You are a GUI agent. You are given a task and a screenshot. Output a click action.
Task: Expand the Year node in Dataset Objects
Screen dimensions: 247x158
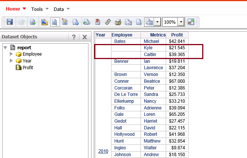point(11,61)
